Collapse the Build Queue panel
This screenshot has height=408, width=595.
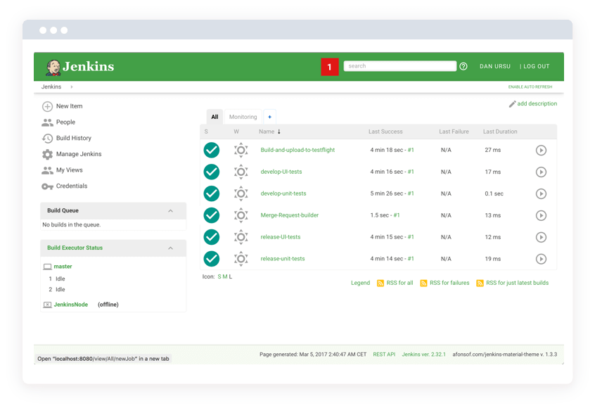(170, 211)
